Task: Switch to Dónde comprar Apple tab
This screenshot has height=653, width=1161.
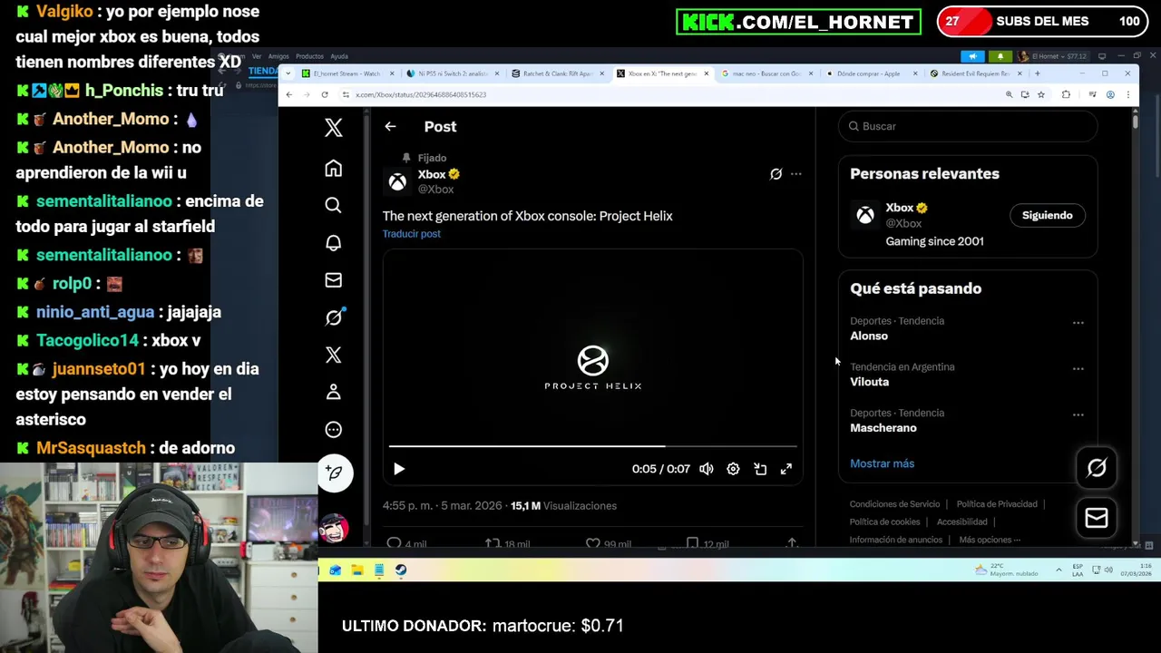Action: [871, 73]
